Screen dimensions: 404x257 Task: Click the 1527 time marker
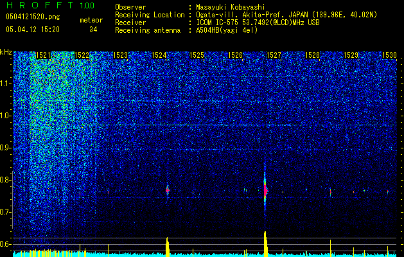click(274, 55)
